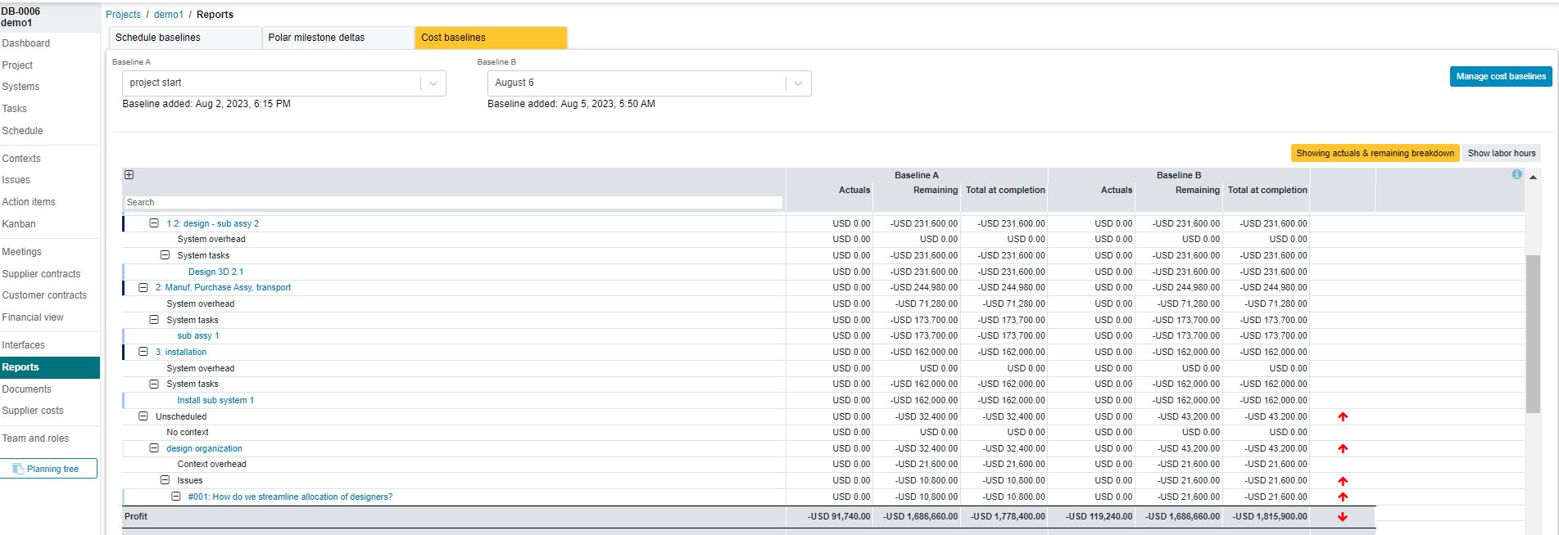Open the Install sub system 1 link
The height and width of the screenshot is (535, 1559).
215,400
